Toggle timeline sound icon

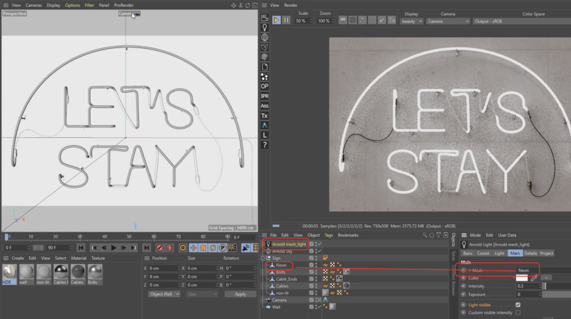tap(246, 248)
